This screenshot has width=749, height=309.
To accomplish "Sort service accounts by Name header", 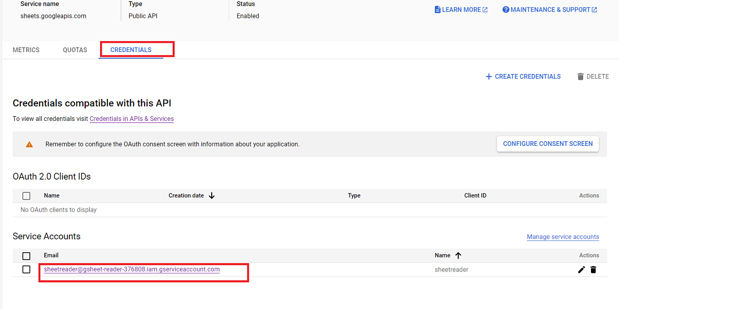I will tap(442, 255).
